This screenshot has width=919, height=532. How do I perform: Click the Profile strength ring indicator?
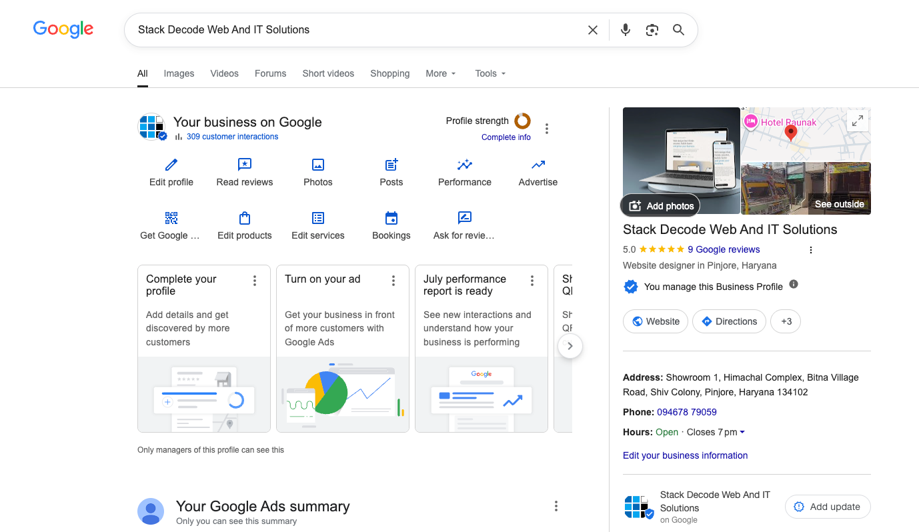[522, 121]
